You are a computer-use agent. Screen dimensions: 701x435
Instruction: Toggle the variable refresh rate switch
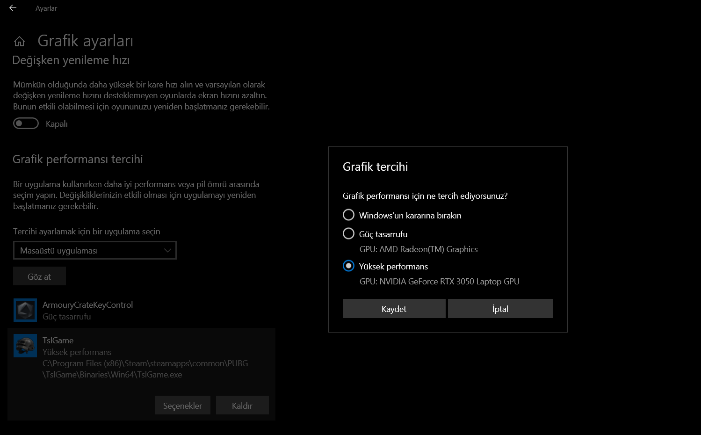click(26, 123)
